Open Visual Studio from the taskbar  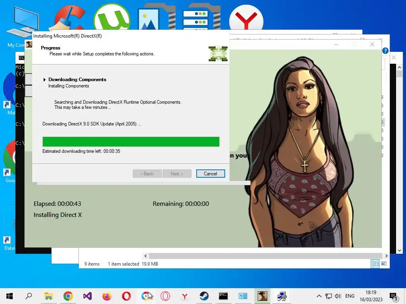pyautogui.click(x=87, y=296)
